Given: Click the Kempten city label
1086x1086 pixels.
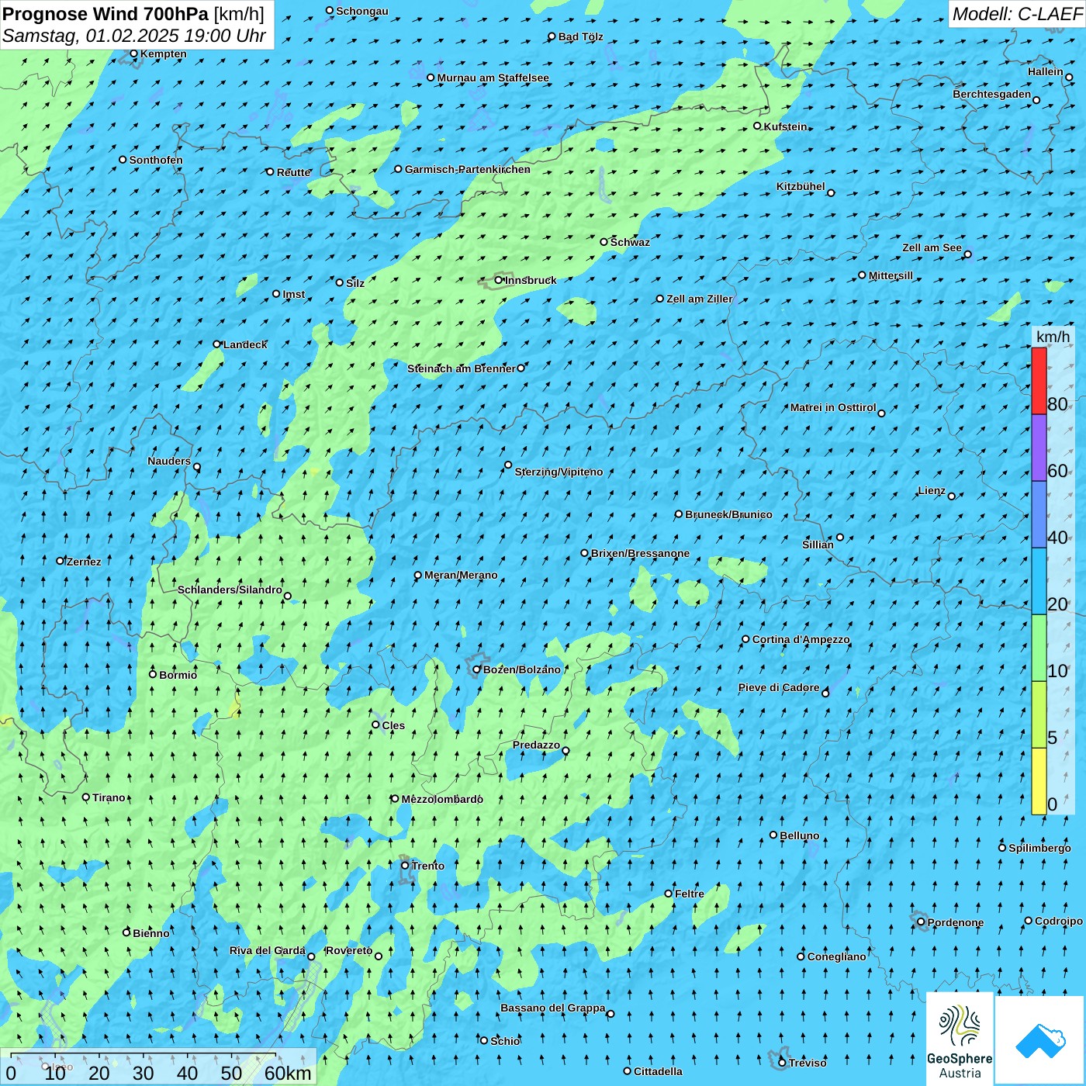Looking at the screenshot, I should click(x=164, y=54).
